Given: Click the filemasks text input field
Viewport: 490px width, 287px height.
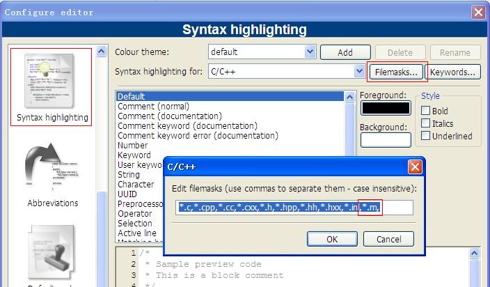Looking at the screenshot, I should (x=294, y=208).
